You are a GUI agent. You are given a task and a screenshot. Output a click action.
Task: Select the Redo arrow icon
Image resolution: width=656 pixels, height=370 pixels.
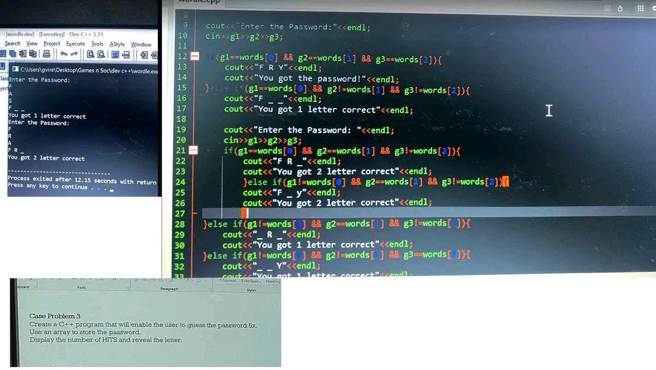(75, 53)
